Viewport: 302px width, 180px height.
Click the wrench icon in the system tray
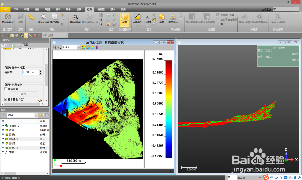coord(299,177)
